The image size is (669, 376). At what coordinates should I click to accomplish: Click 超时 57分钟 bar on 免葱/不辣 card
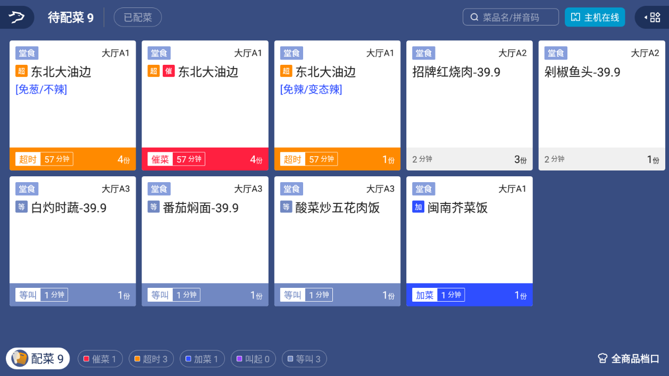click(x=73, y=159)
